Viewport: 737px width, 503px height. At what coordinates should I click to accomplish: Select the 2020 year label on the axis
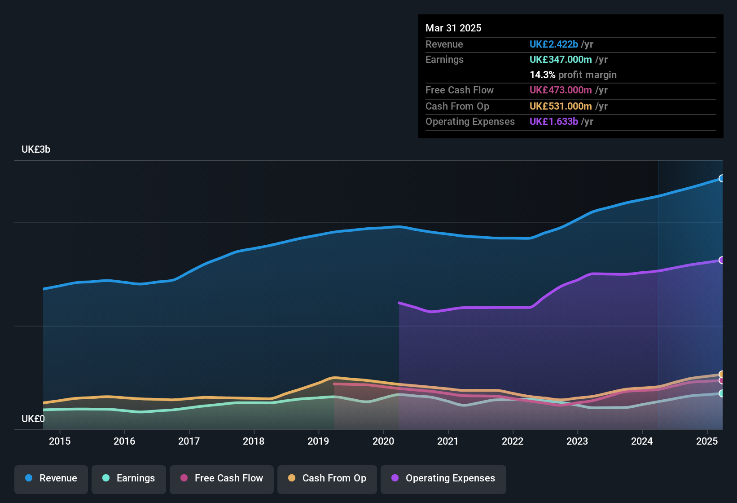(x=384, y=441)
